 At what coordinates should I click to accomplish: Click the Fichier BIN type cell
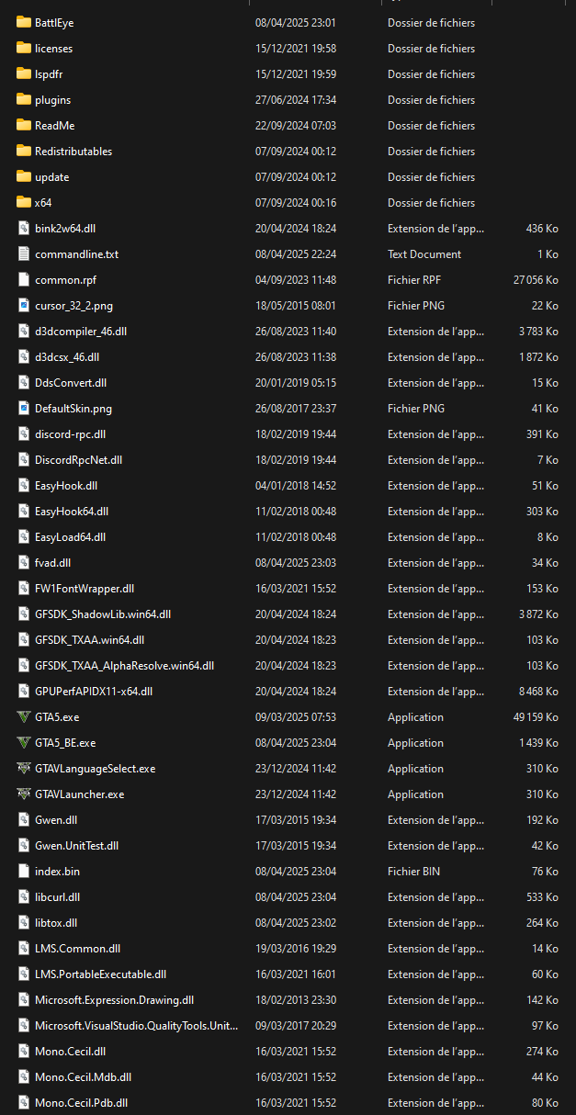[413, 871]
